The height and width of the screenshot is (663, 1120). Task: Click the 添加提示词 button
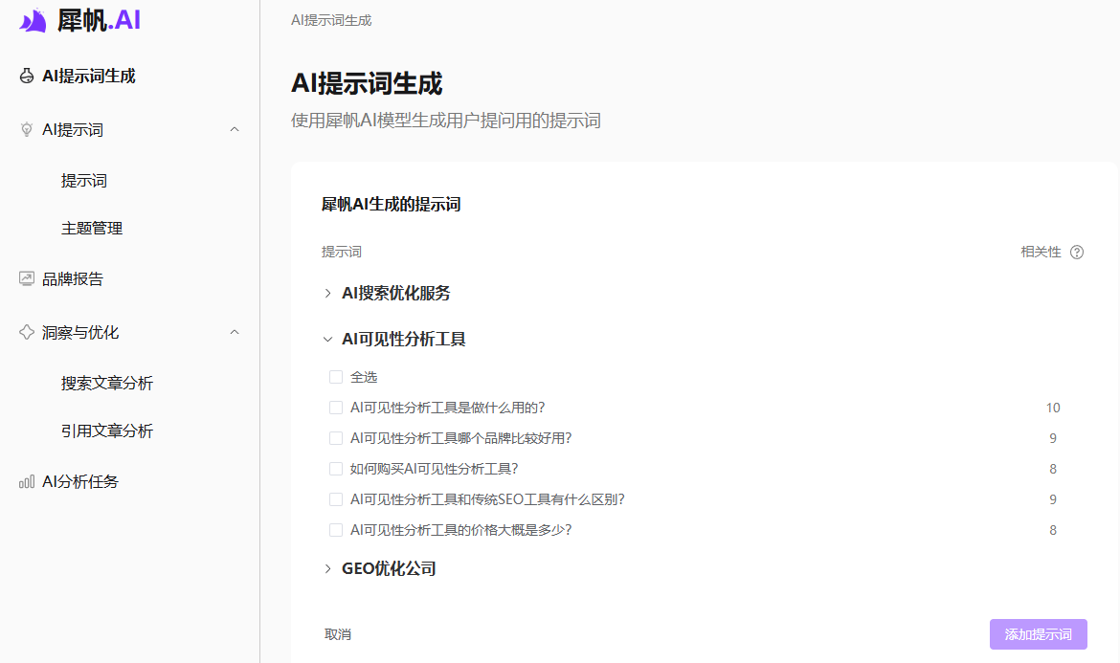click(x=1038, y=633)
